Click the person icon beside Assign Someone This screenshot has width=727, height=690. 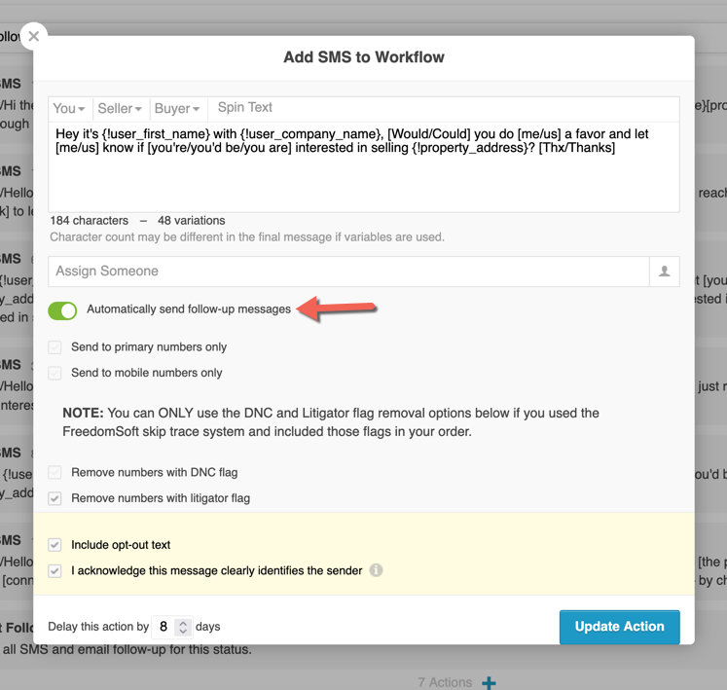(664, 272)
